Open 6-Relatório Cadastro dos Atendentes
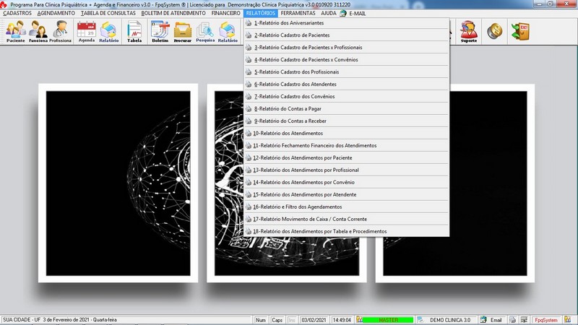This screenshot has height=325, width=578. pos(347,84)
